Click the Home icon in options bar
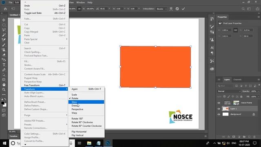The width and height of the screenshot is (261, 147). [x=5, y=9]
